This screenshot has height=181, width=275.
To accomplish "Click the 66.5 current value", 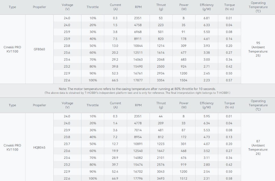I will pyautogui.click(x=115, y=80).
